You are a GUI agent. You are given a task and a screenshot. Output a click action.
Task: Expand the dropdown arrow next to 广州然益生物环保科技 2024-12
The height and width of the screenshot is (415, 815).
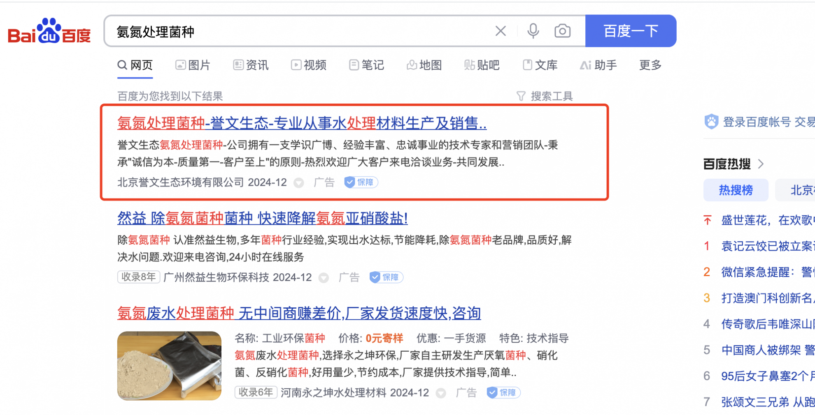pos(324,278)
